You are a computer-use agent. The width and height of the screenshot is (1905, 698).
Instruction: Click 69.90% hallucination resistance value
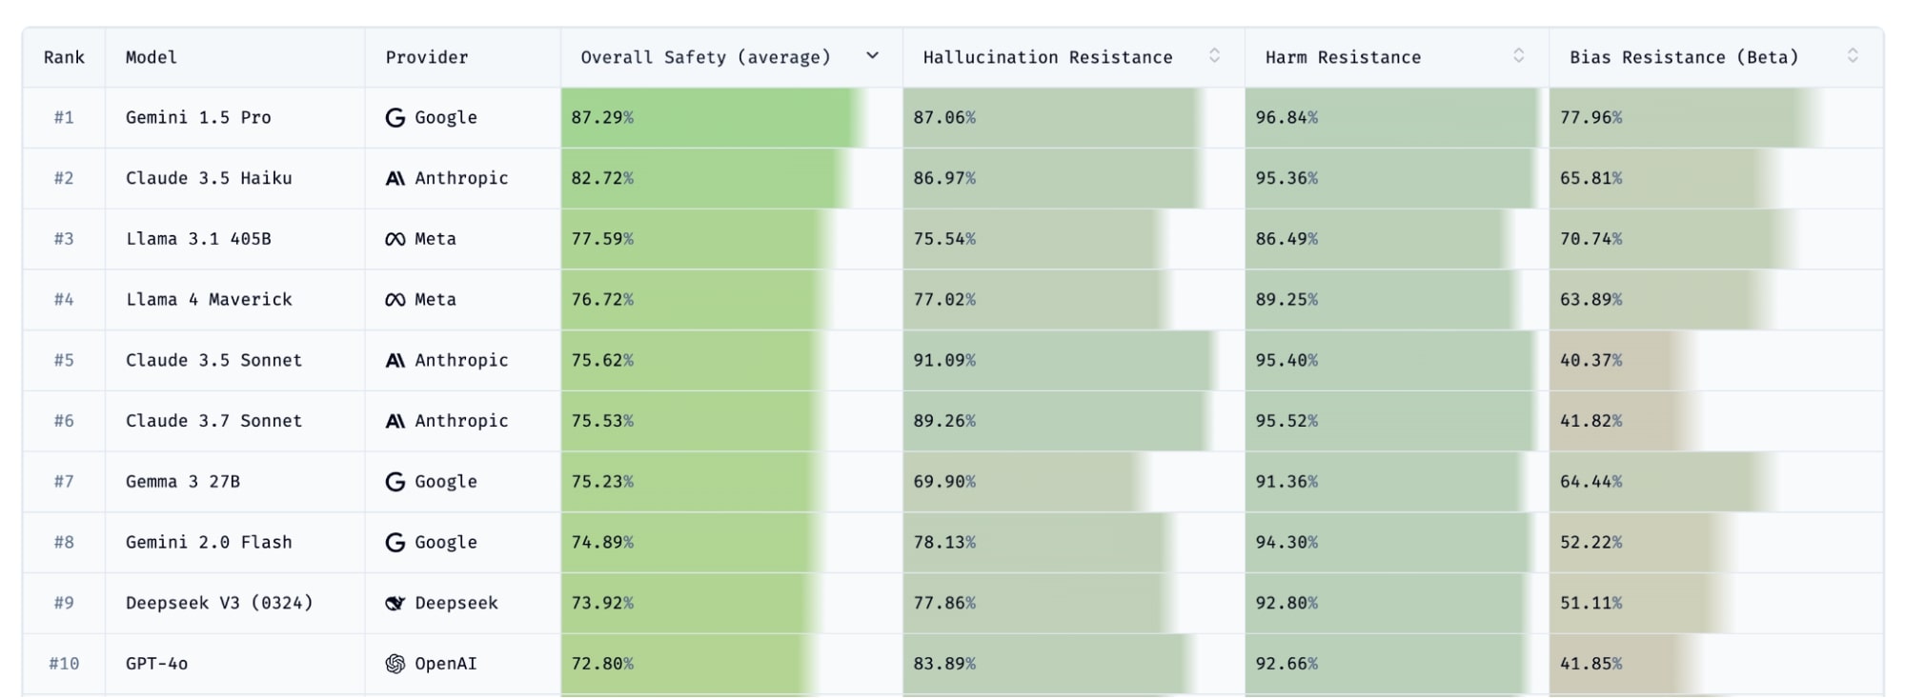click(x=944, y=482)
